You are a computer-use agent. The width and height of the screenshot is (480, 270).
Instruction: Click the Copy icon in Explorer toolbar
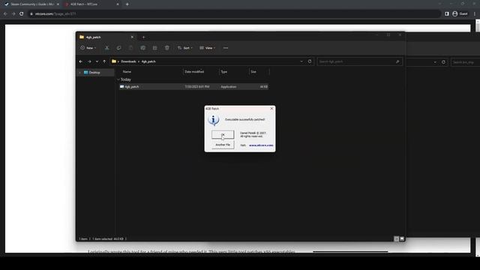[118, 48]
